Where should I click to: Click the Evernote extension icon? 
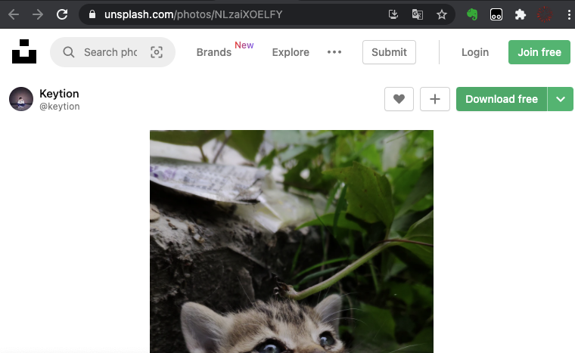473,14
